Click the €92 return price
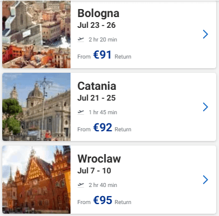The height and width of the screenshot is (216, 219). pyautogui.click(x=102, y=127)
